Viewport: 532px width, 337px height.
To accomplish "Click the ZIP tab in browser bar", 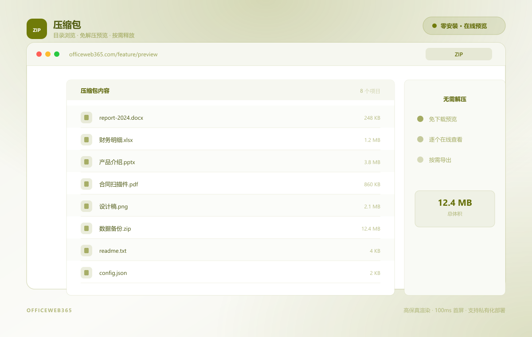I will click(x=459, y=54).
